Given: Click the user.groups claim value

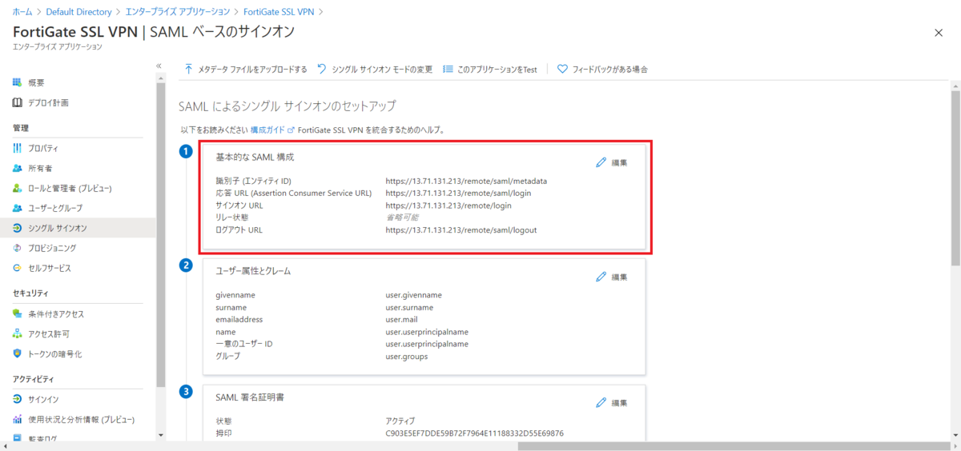Looking at the screenshot, I should tap(406, 357).
